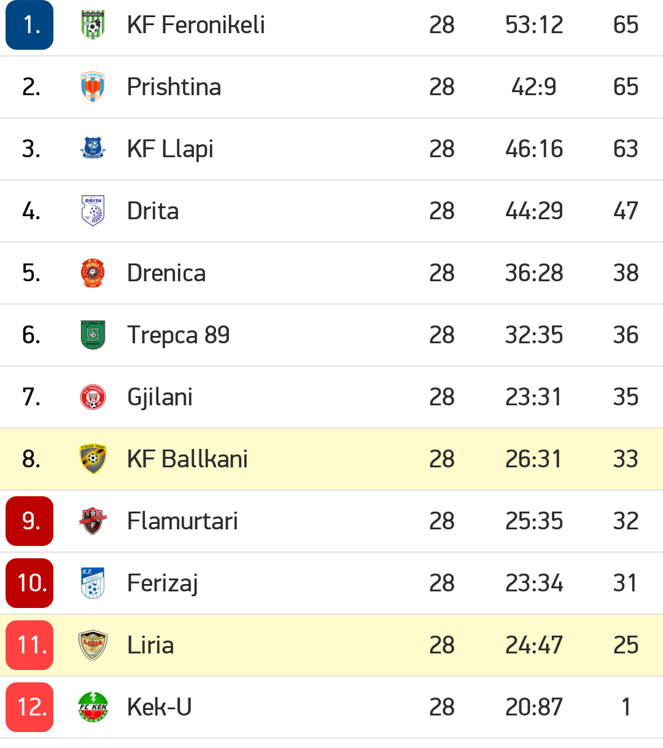Click the Liria shield logo
This screenshot has width=663, height=748.
[93, 645]
